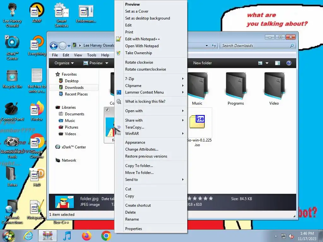Open the xDark Center desktop icon
The width and height of the screenshot is (323, 242).
pos(12,48)
